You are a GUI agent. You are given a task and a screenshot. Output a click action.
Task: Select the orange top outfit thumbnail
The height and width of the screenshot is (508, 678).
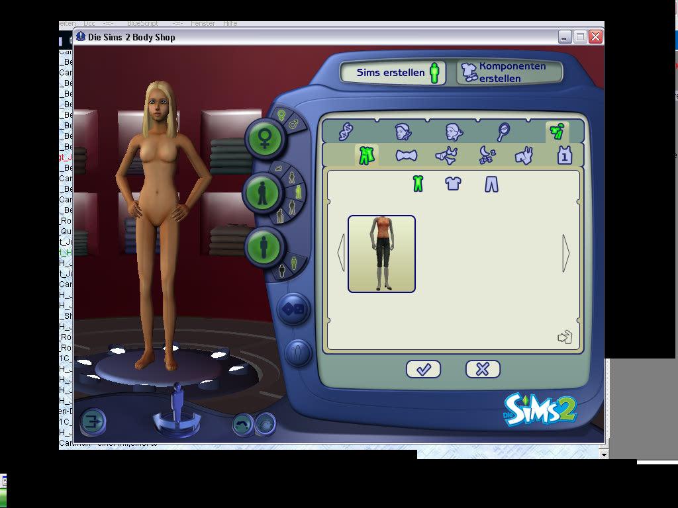[381, 254]
